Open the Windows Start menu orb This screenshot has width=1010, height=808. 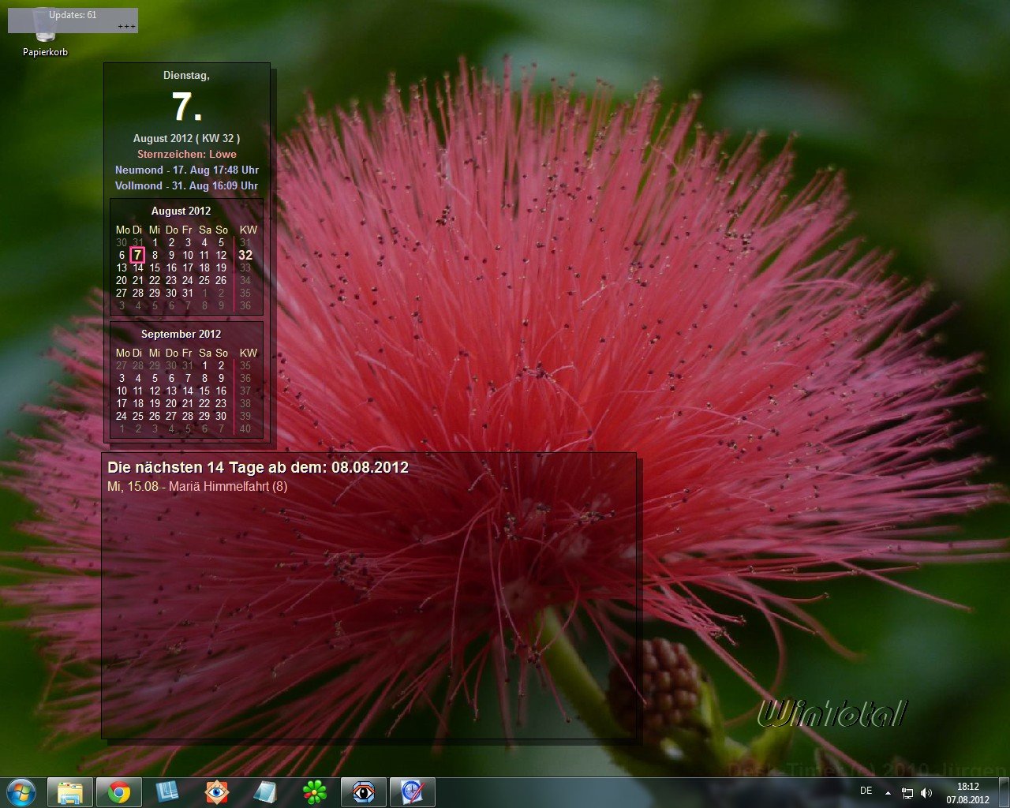(21, 791)
